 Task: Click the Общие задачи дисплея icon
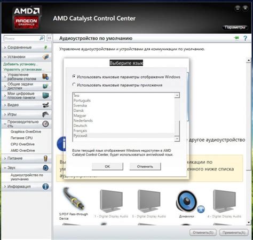45,86
